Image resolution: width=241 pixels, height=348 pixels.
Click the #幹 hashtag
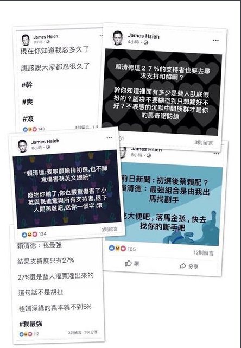pyautogui.click(x=27, y=85)
